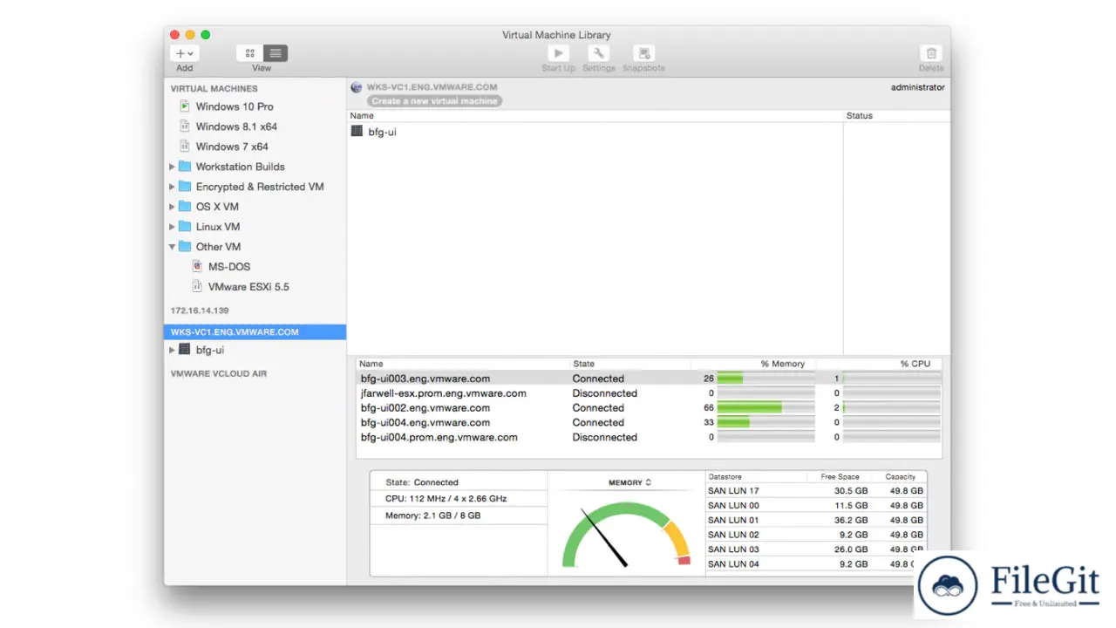Select host bfg-ui002.eng.vmware.com
Image resolution: width=1116 pixels, height=628 pixels.
649,408
